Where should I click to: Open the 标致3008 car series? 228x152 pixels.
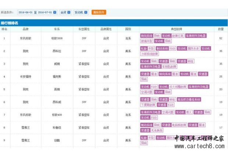point(57,38)
